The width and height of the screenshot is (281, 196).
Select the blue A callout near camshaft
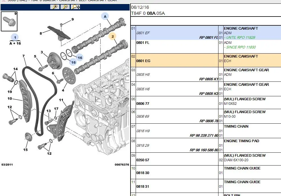pyautogui.click(x=105, y=17)
